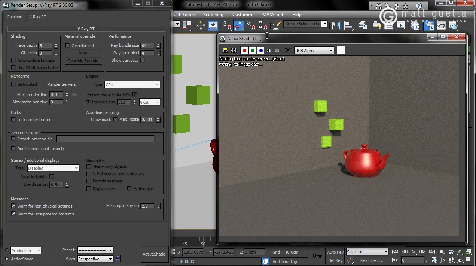This screenshot has height=266, width=476.
Task: Enable the green channel in ActiveShade
Action: tap(253, 50)
